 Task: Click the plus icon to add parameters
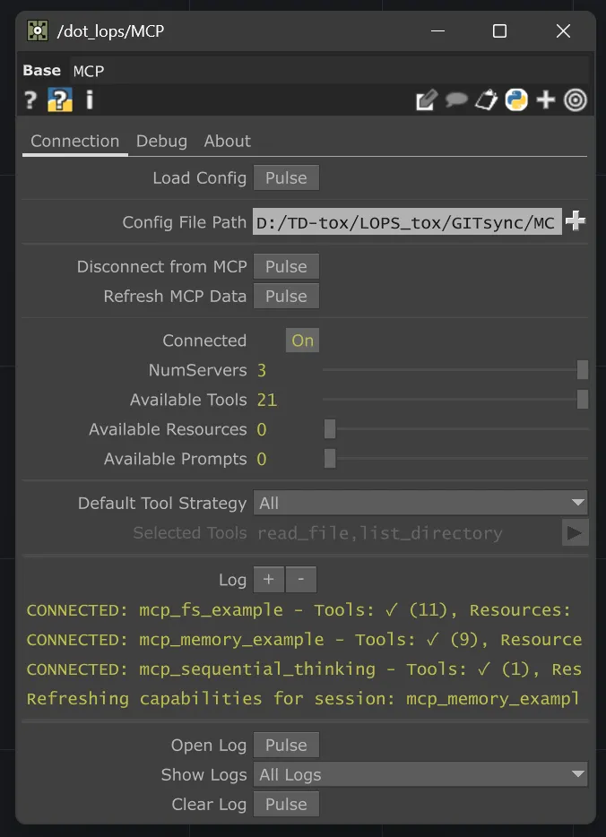point(546,100)
